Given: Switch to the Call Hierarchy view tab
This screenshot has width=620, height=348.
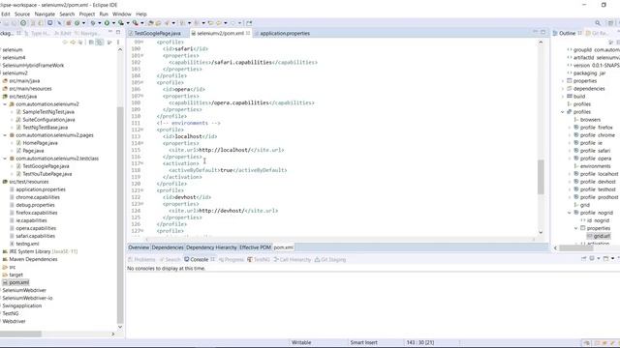Looking at the screenshot, I should [x=293, y=259].
